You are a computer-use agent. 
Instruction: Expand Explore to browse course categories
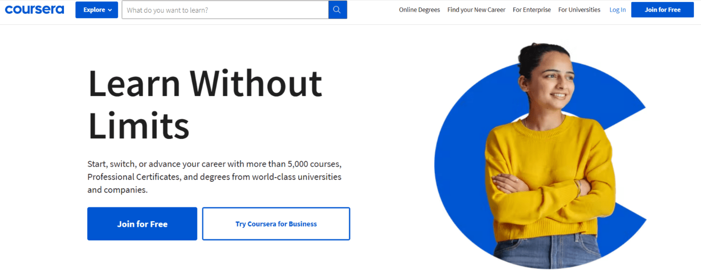96,9
